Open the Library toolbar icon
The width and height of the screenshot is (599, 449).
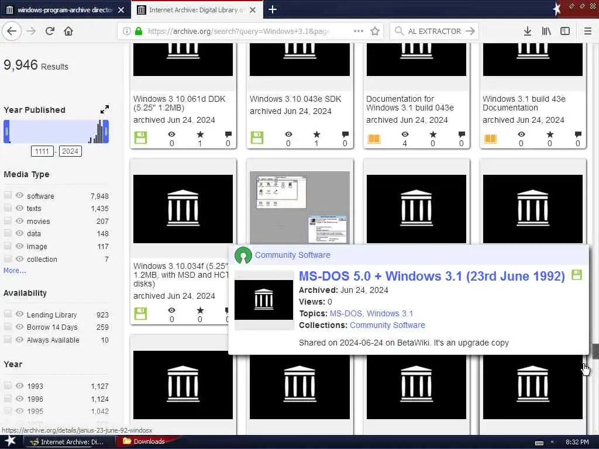[x=546, y=31]
